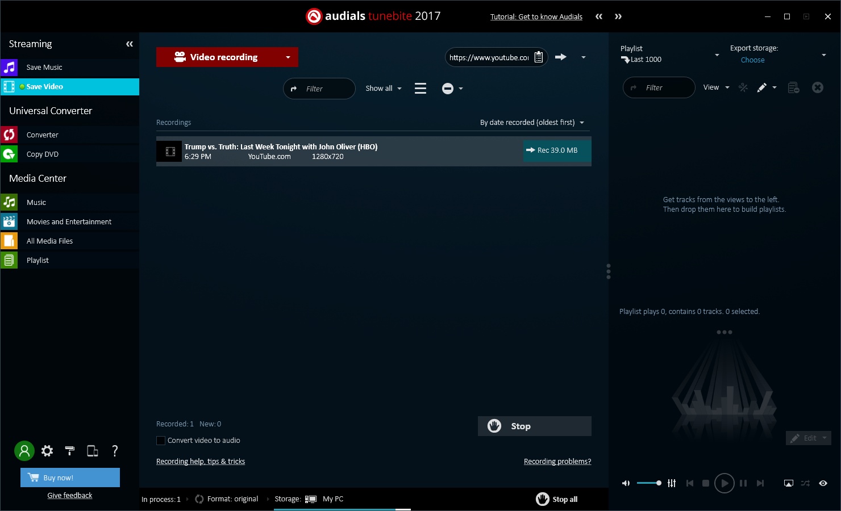Click the paste clipboard icon in URL field
The image size is (841, 511).
coord(539,57)
